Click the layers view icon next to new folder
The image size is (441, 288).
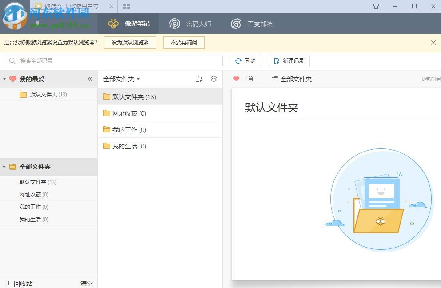(x=214, y=79)
